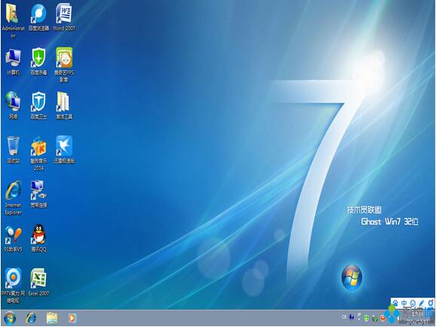The width and height of the screenshot is (436, 327).
Task: Select the PPTV network TV shortcut
Action: [x=13, y=279]
